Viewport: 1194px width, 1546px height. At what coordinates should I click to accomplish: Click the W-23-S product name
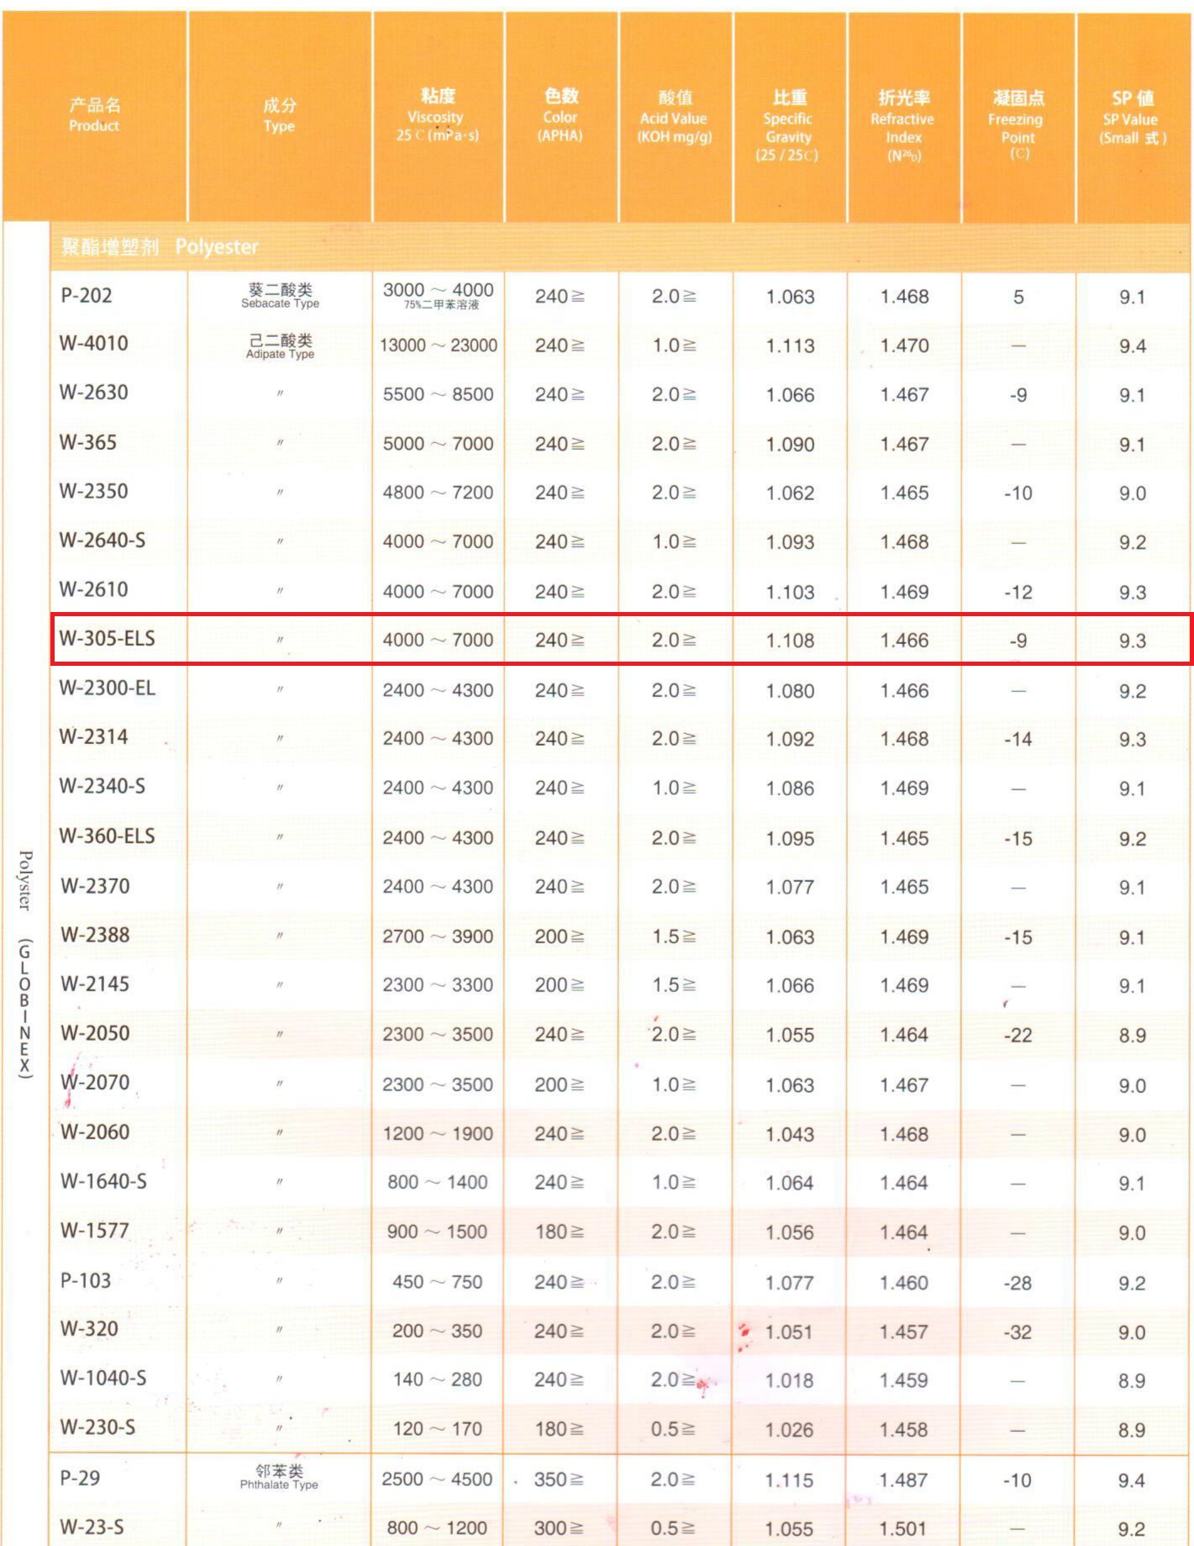coord(92,1527)
